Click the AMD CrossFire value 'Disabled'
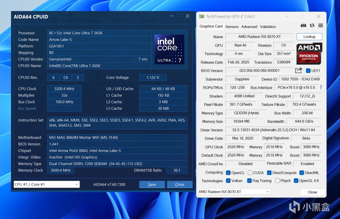 point(245,164)
